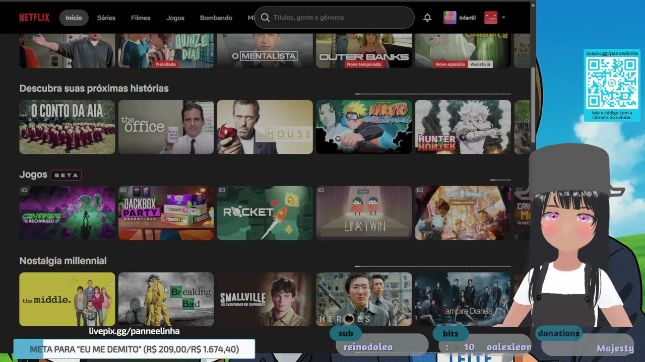Open the Jogos row heading
This screenshot has width=645, height=362.
[33, 174]
